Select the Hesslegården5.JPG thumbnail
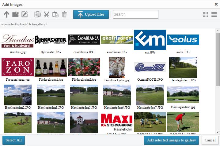220x146 pixels. click(x=84, y=95)
